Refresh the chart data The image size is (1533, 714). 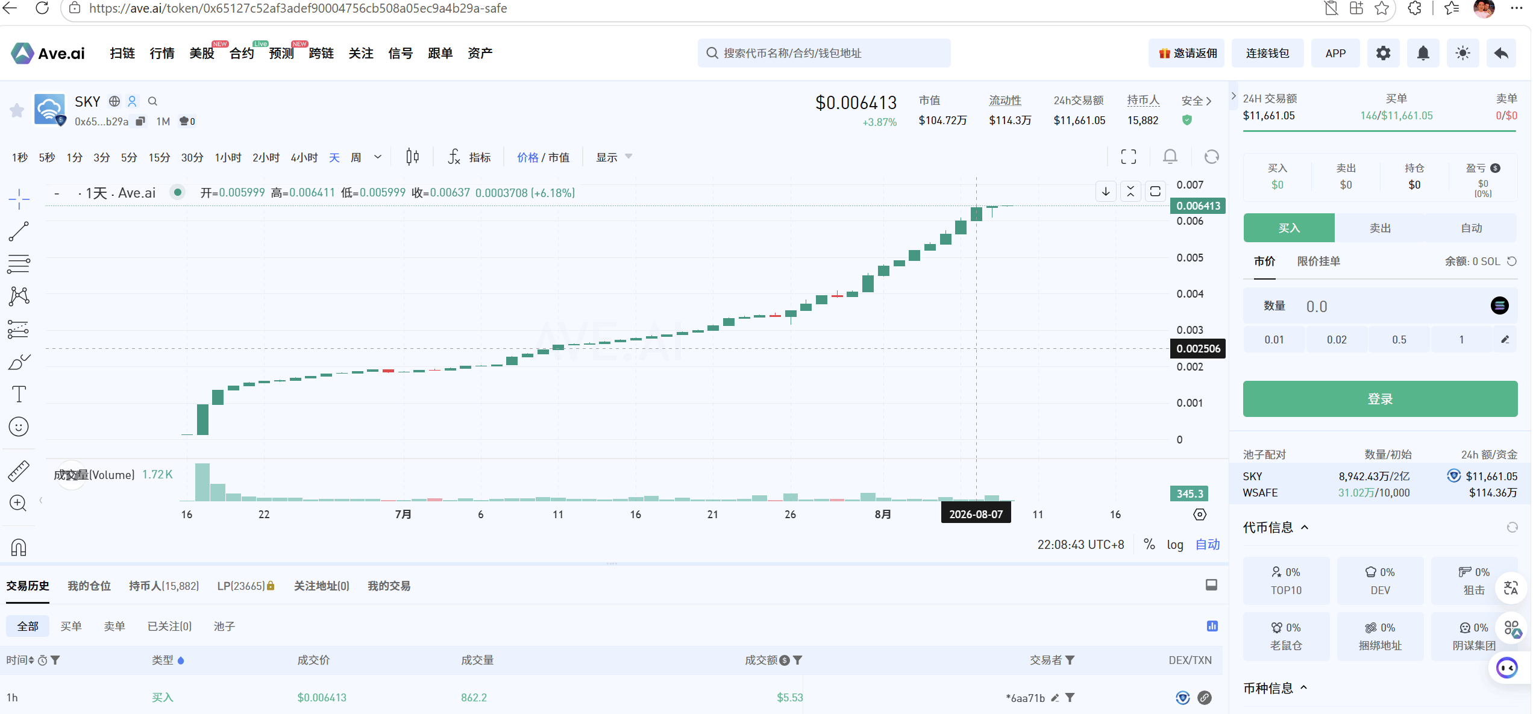[x=1212, y=157]
